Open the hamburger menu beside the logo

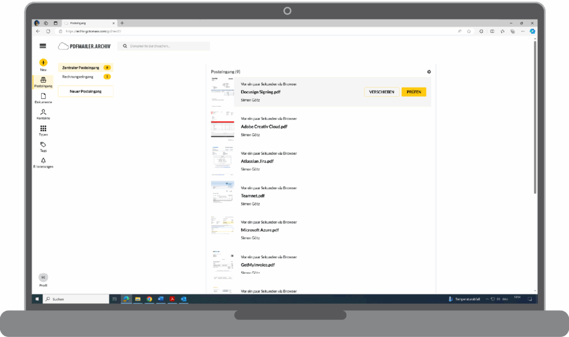[x=43, y=46]
